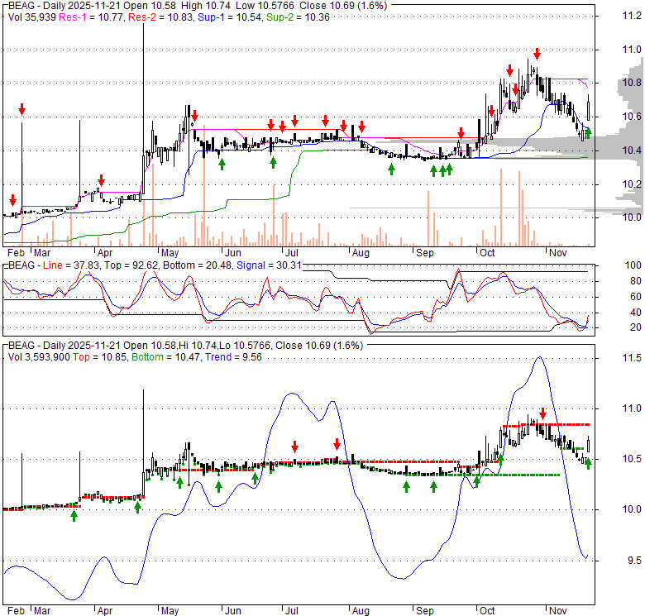The width and height of the screenshot is (645, 616).
Task: Click the first red arrow in early February
Action: tap(12, 200)
